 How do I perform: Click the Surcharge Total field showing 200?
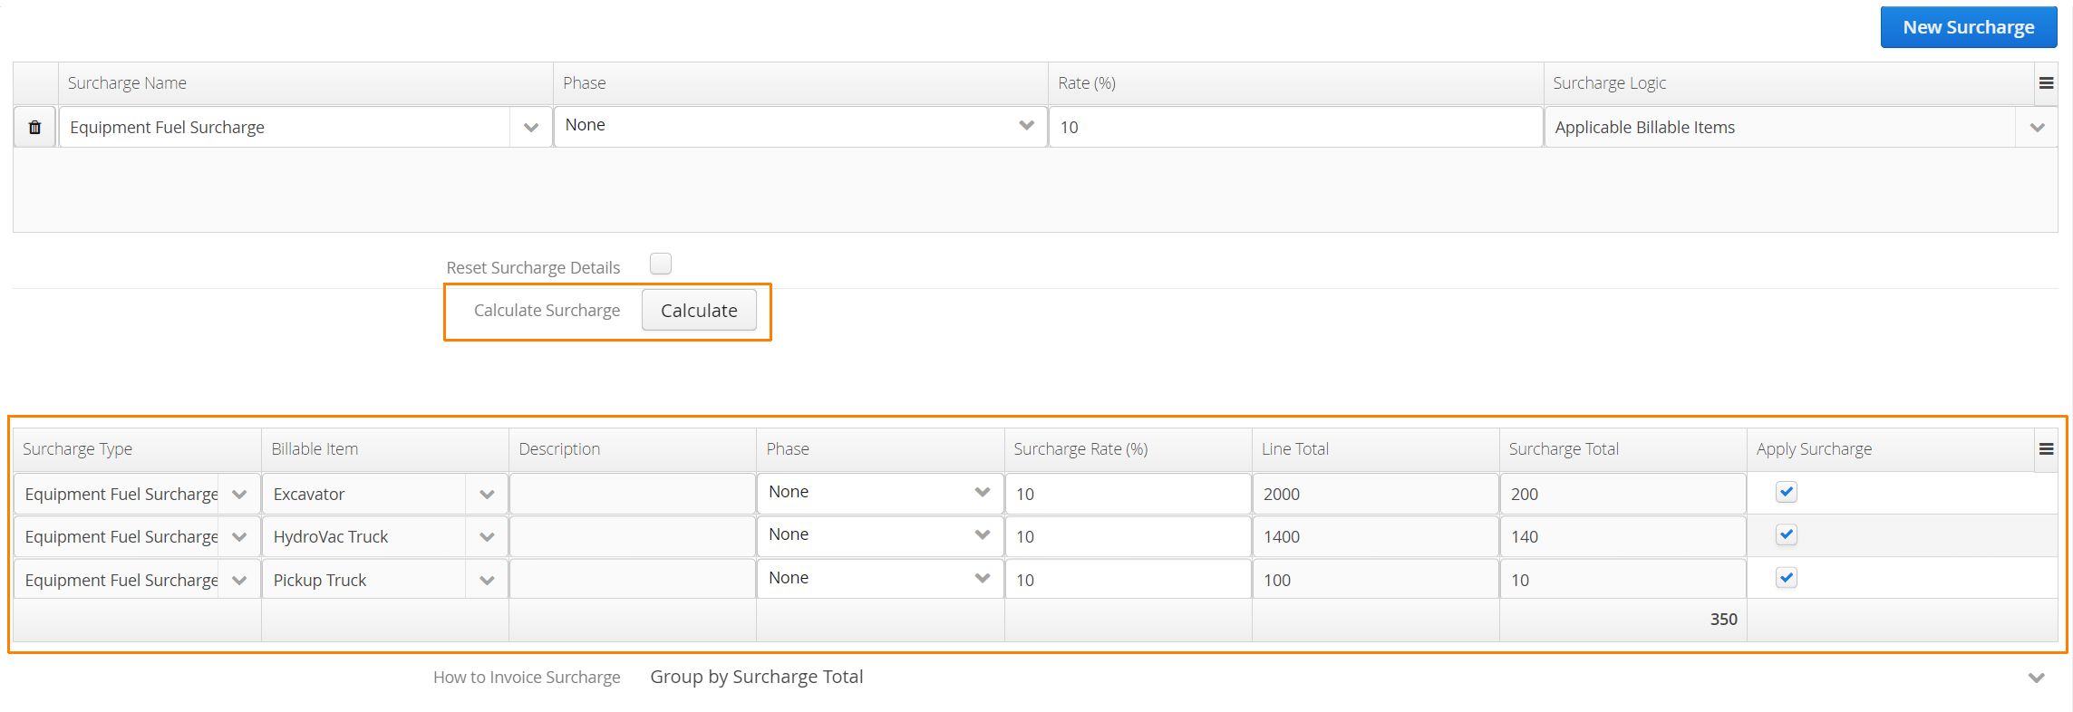pyautogui.click(x=1623, y=494)
